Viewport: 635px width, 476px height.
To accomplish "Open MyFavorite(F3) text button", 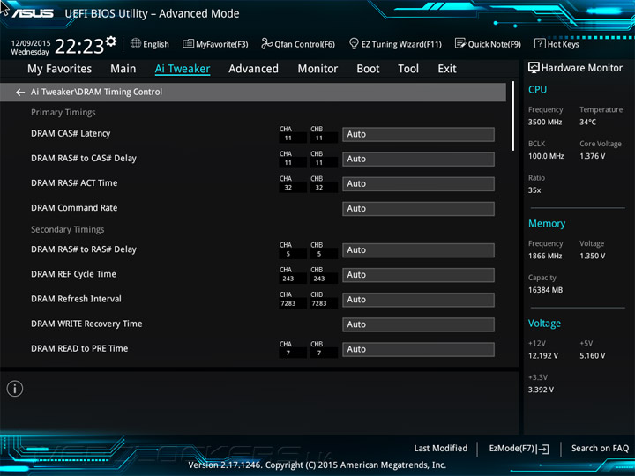I will (x=222, y=44).
